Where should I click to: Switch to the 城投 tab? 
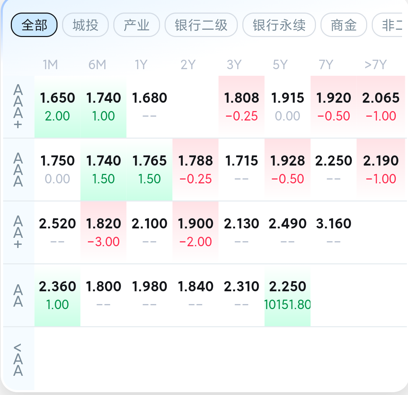[x=85, y=25]
